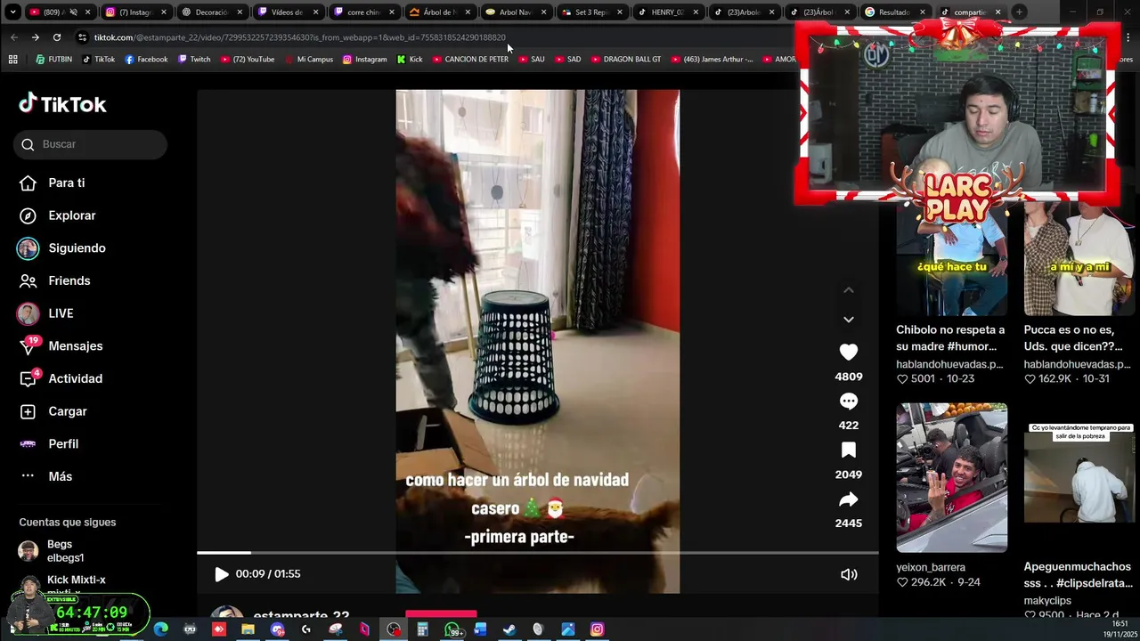
Task: Open the Twitch bookmark
Action: pyautogui.click(x=194, y=60)
